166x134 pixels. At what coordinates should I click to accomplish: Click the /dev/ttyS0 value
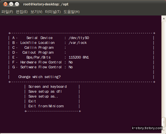click(x=79, y=38)
